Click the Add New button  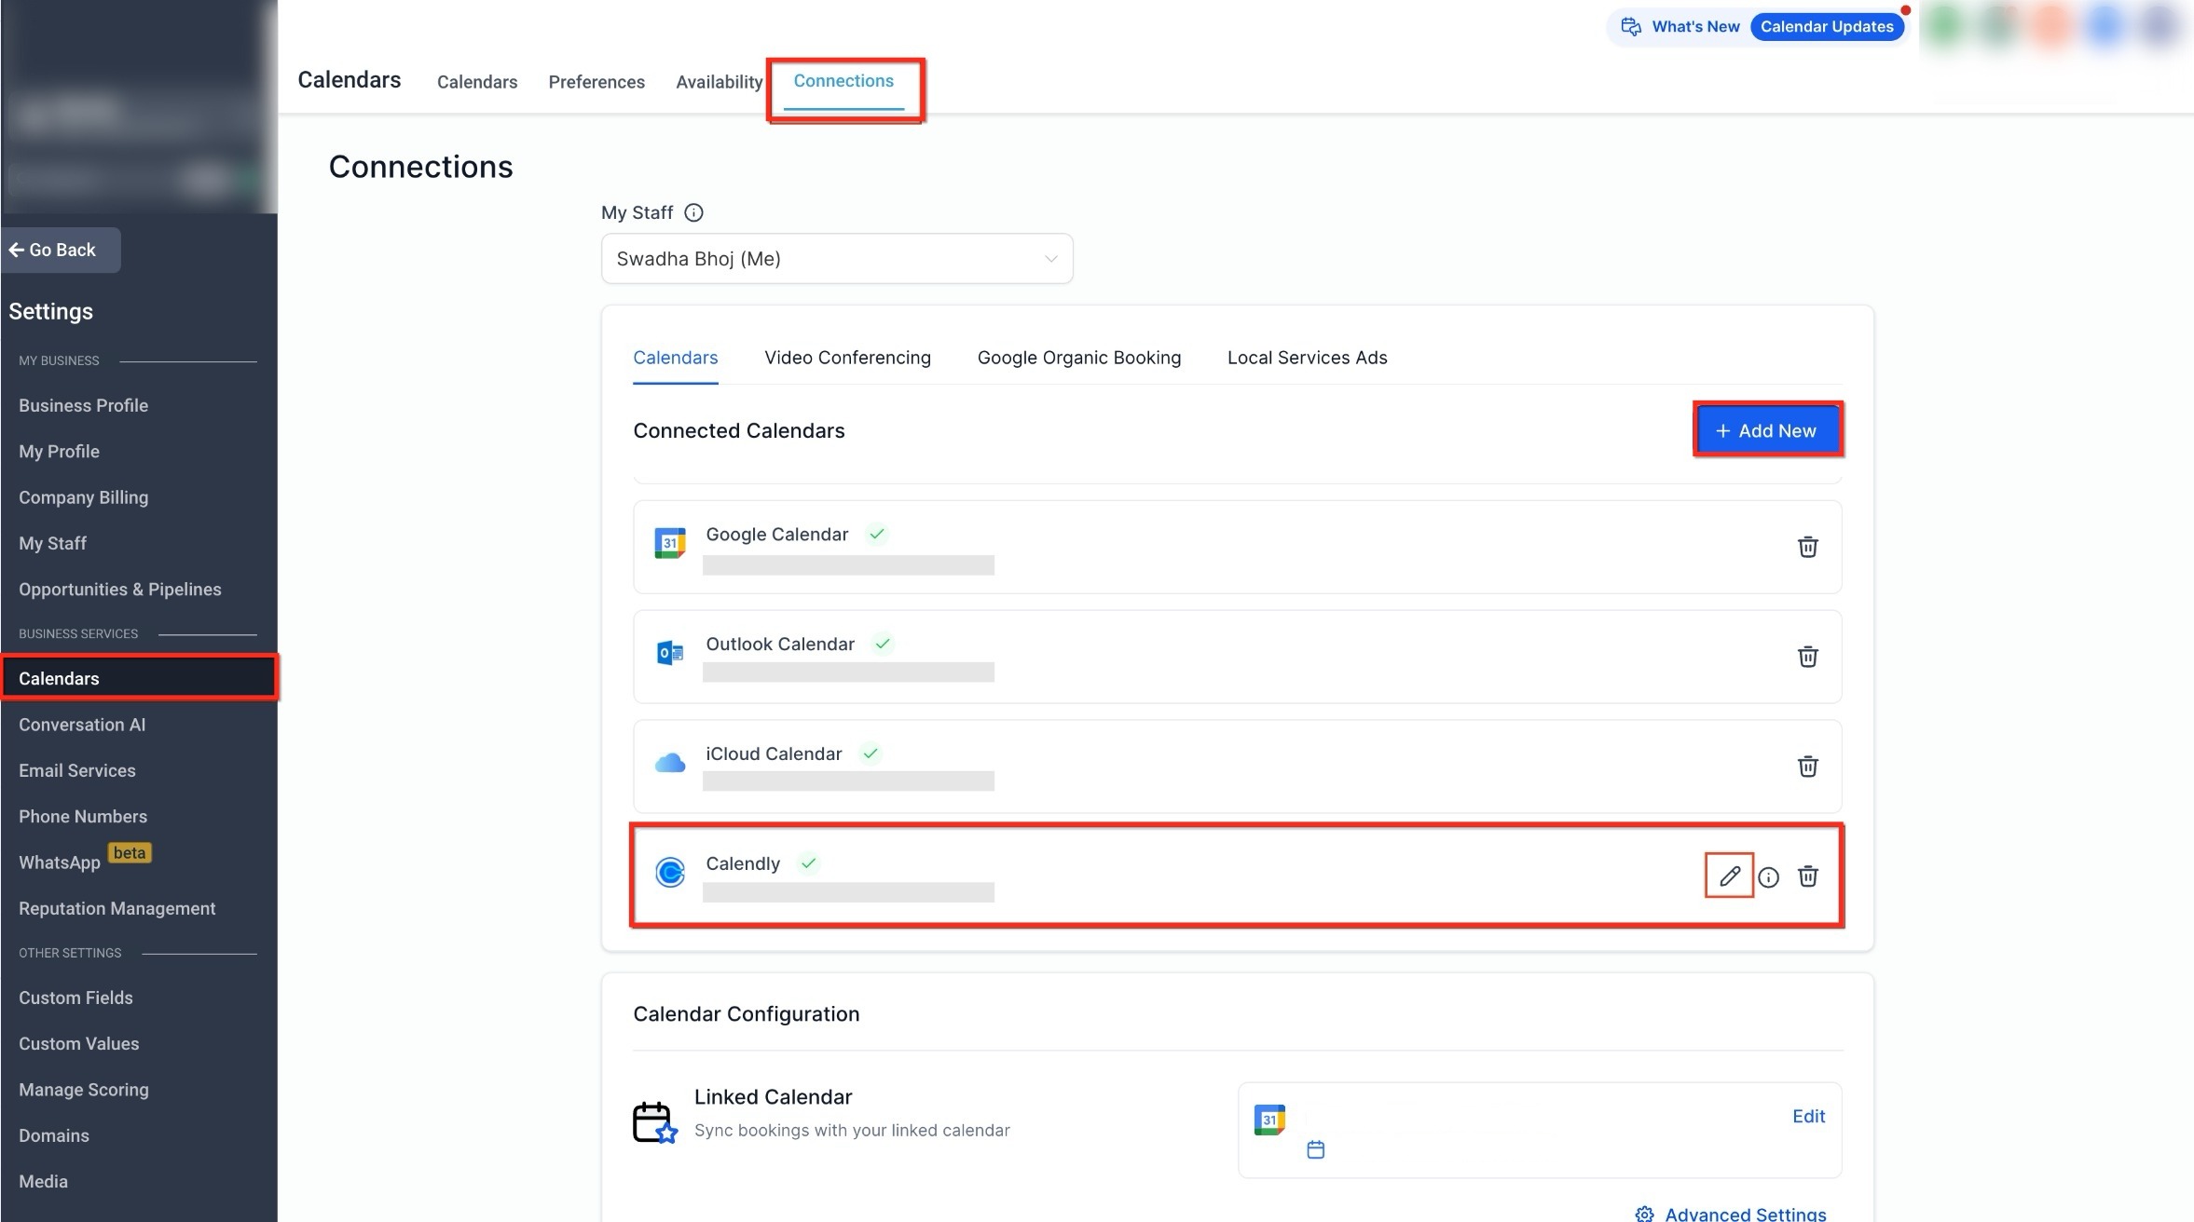[x=1766, y=430]
